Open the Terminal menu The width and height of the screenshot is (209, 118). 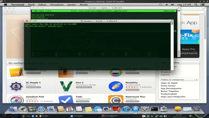pos(18,5)
